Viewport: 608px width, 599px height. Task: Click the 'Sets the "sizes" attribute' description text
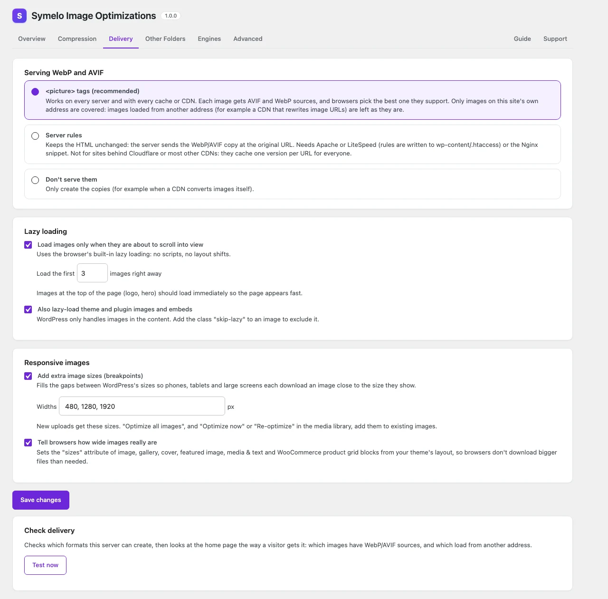pyautogui.click(x=297, y=457)
